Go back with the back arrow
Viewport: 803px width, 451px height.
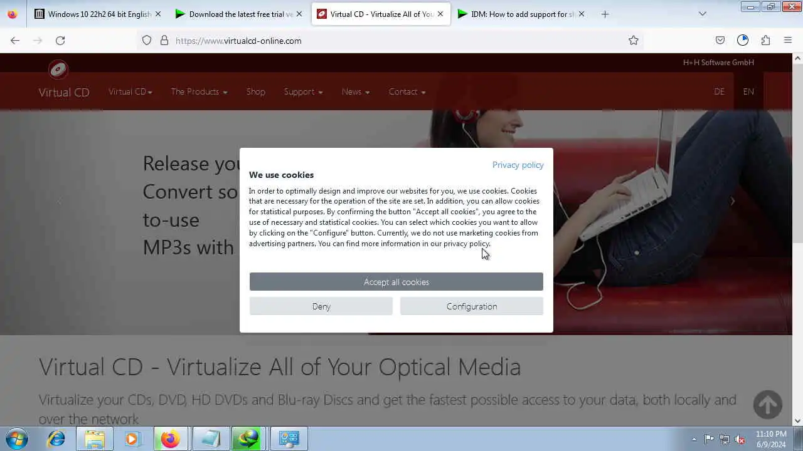click(15, 40)
